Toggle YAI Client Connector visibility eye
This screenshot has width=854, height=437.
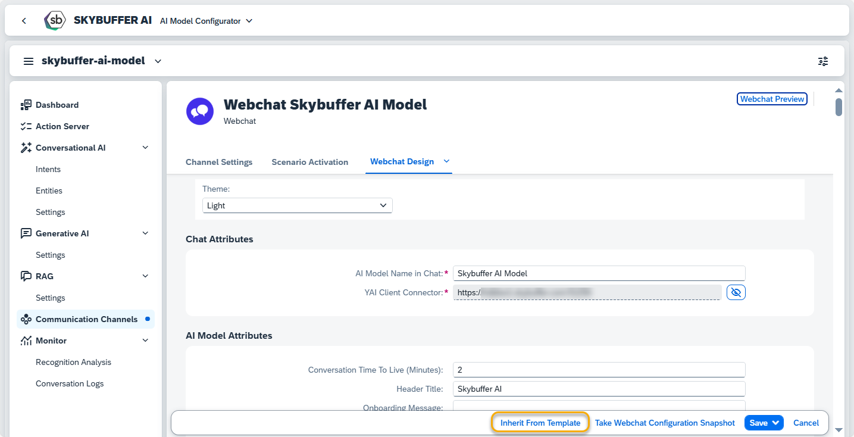click(x=736, y=292)
